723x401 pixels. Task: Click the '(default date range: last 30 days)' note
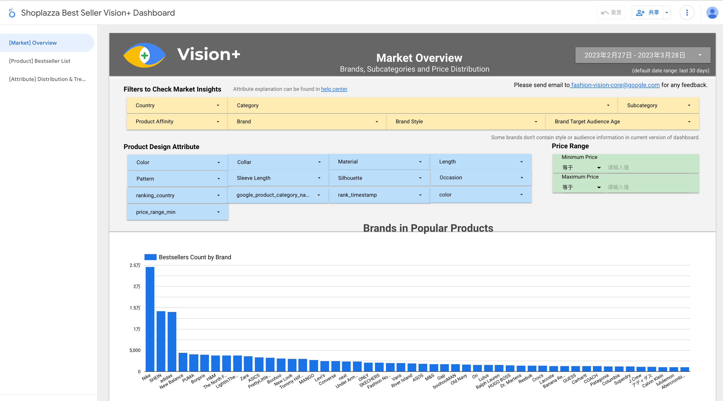click(670, 71)
